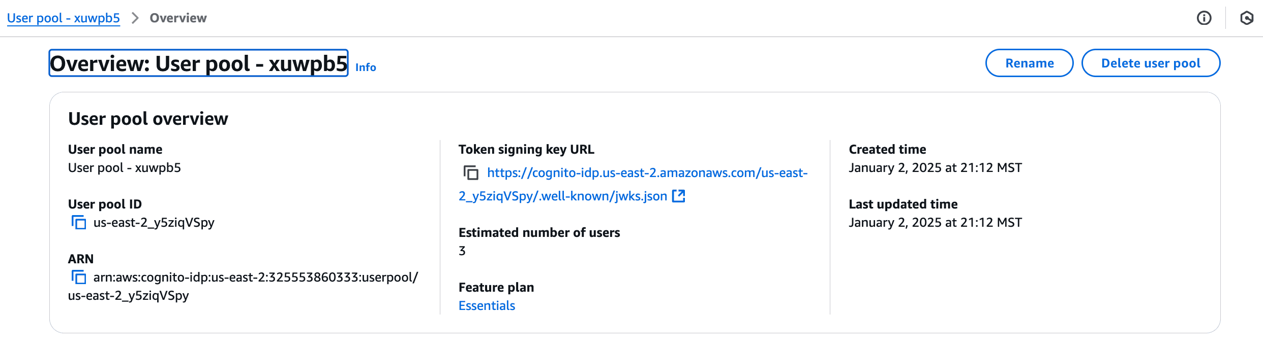
Task: Click the hexagonal service icon top right
Action: 1248,18
